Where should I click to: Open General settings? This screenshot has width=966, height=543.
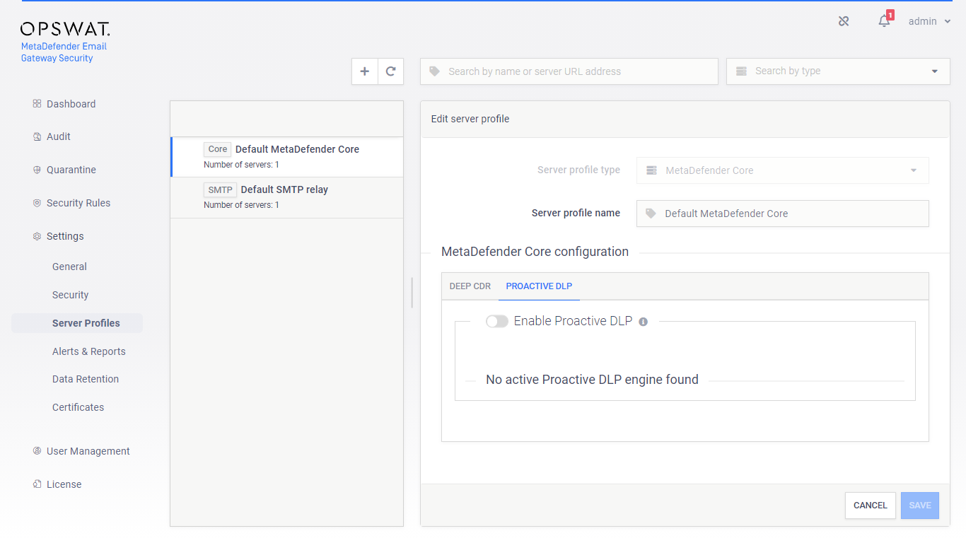tap(69, 267)
